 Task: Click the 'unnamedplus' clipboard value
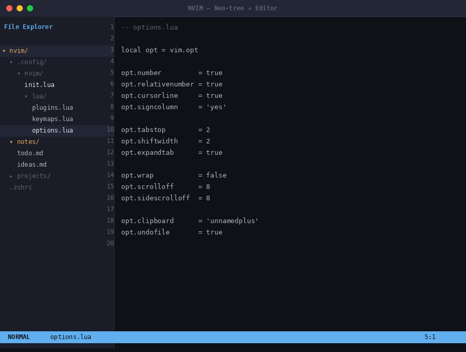tap(232, 221)
